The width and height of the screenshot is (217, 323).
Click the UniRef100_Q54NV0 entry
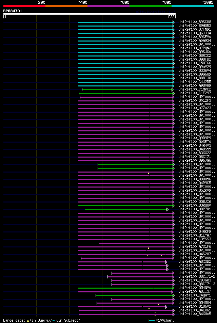(x=195, y=288)
